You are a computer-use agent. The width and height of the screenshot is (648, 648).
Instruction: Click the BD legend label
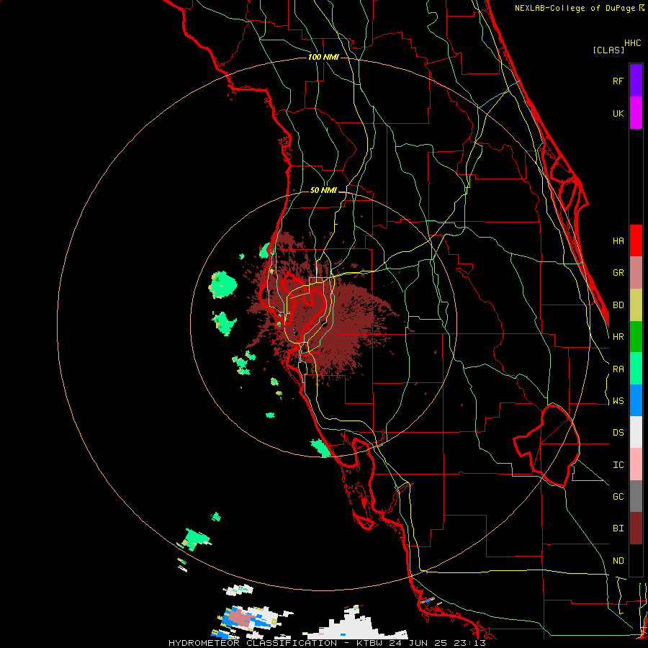(618, 305)
